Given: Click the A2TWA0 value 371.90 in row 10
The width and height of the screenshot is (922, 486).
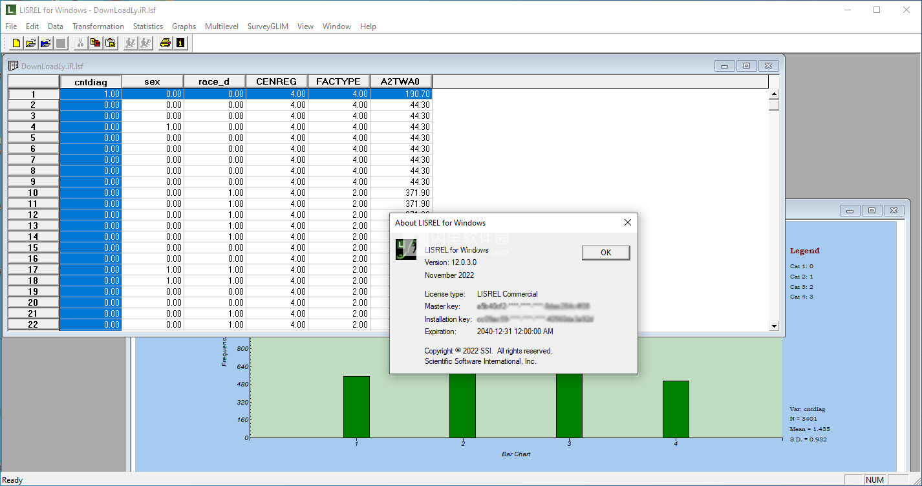Looking at the screenshot, I should 401,193.
